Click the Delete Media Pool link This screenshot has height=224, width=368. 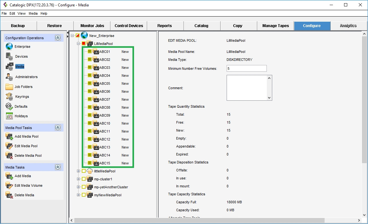[28, 155]
